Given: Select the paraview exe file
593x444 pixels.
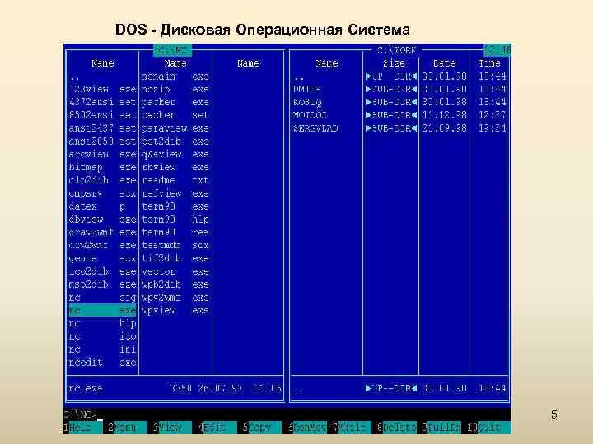Looking at the screenshot, I should 175,128.
